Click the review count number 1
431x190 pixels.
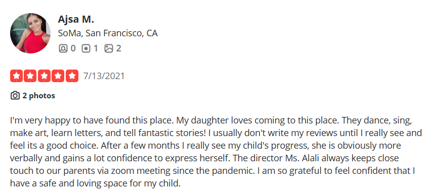96,48
